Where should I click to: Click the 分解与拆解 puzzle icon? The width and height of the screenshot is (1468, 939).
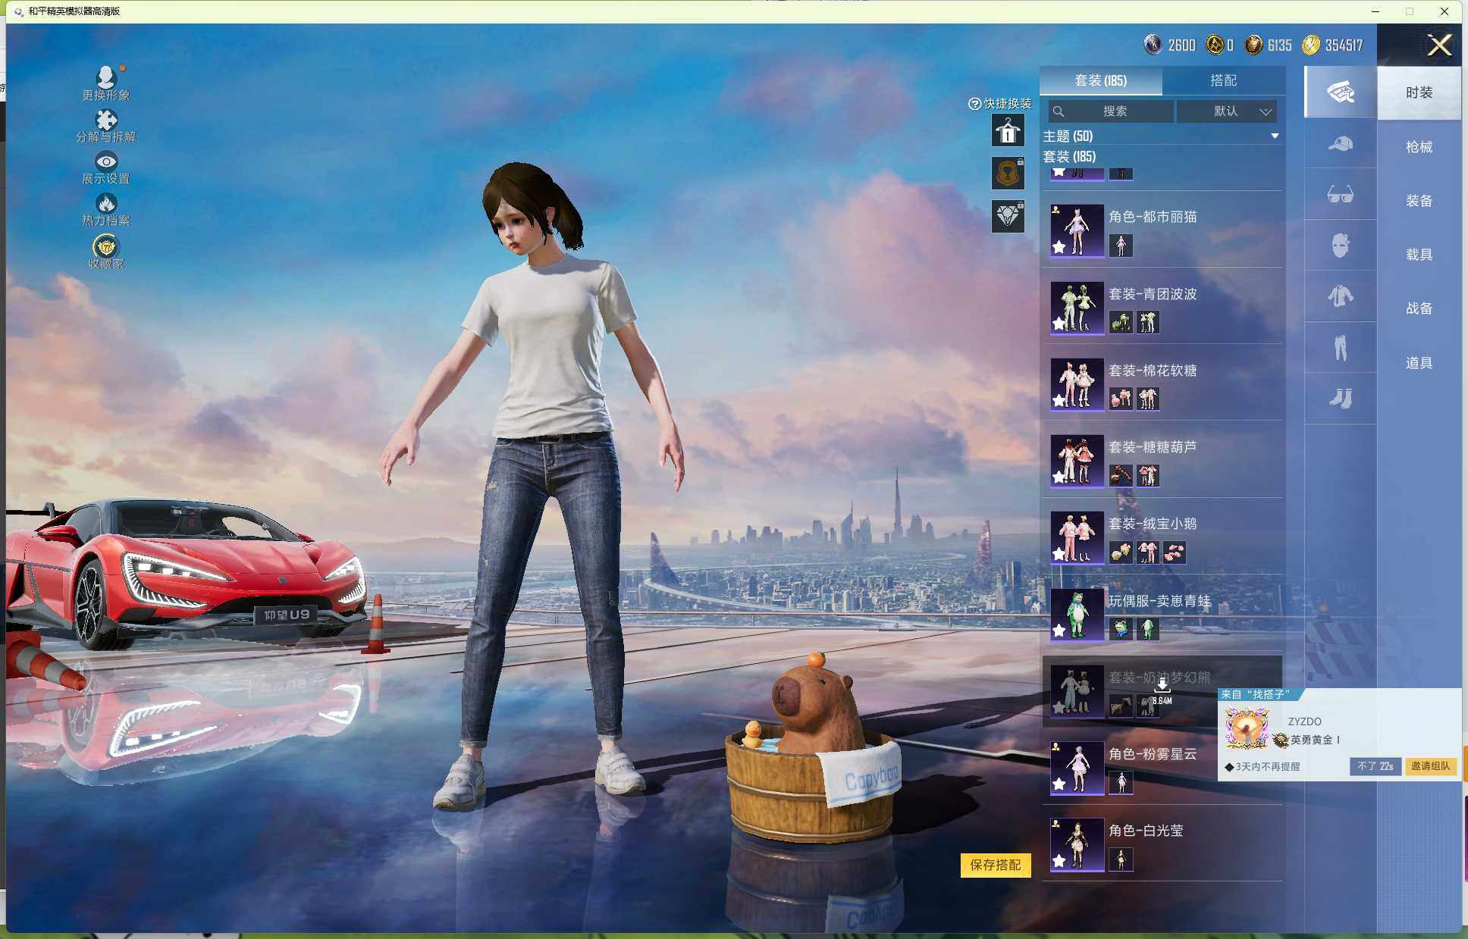(105, 121)
